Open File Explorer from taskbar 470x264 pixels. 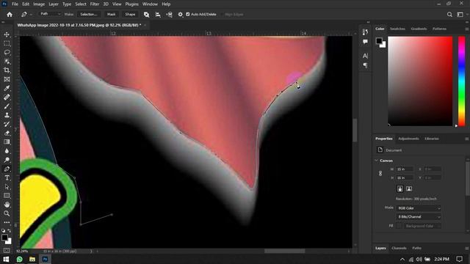[32, 259]
